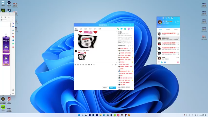
Task: Switch to the apps tab in the group window
Action: point(95,29)
